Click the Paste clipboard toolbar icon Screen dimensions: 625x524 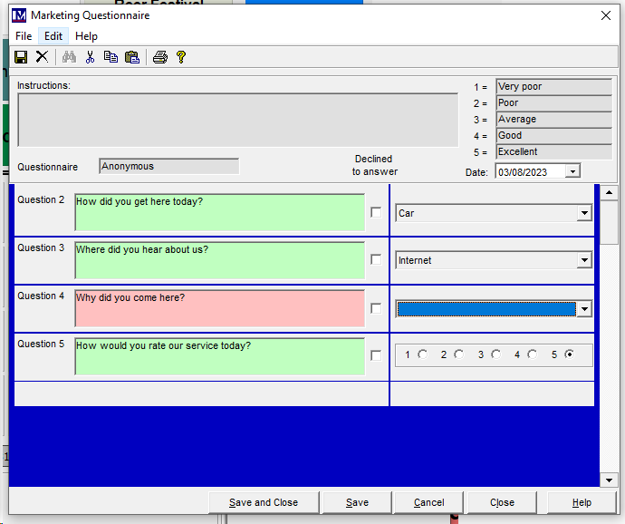point(132,57)
